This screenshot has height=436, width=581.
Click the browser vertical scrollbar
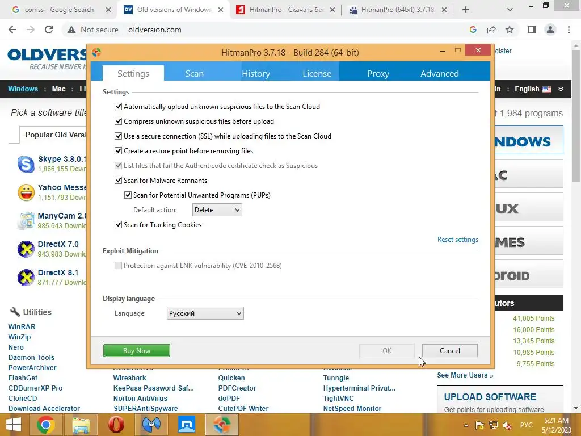coord(576,115)
